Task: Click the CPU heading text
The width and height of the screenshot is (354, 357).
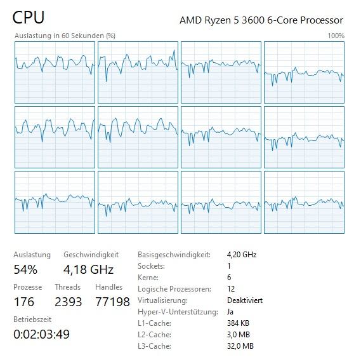Action: (29, 17)
